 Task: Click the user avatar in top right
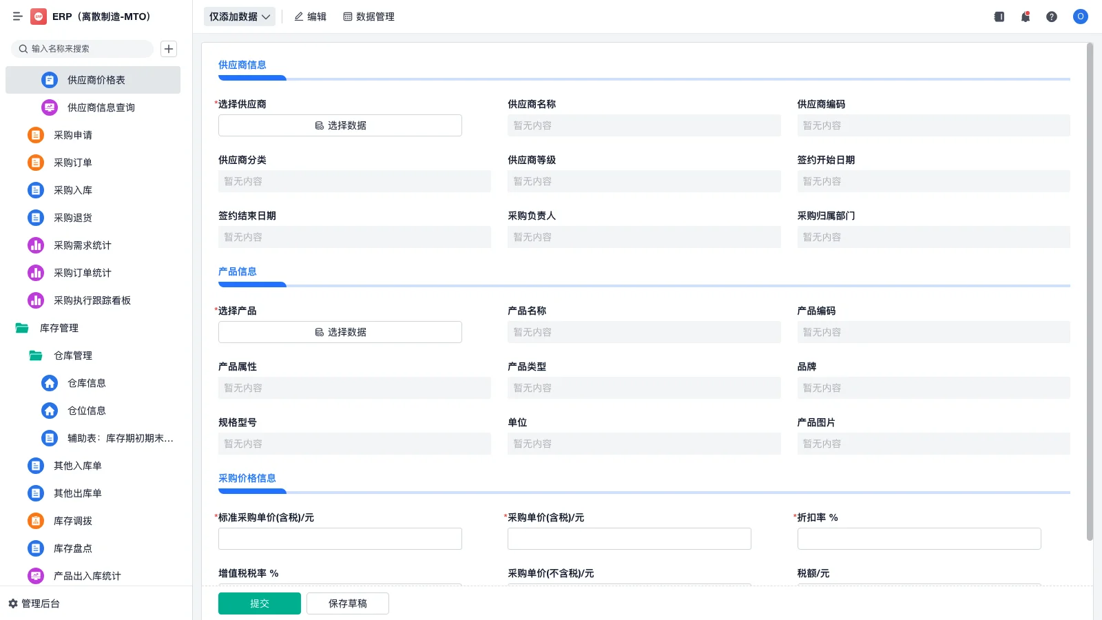(x=1080, y=17)
